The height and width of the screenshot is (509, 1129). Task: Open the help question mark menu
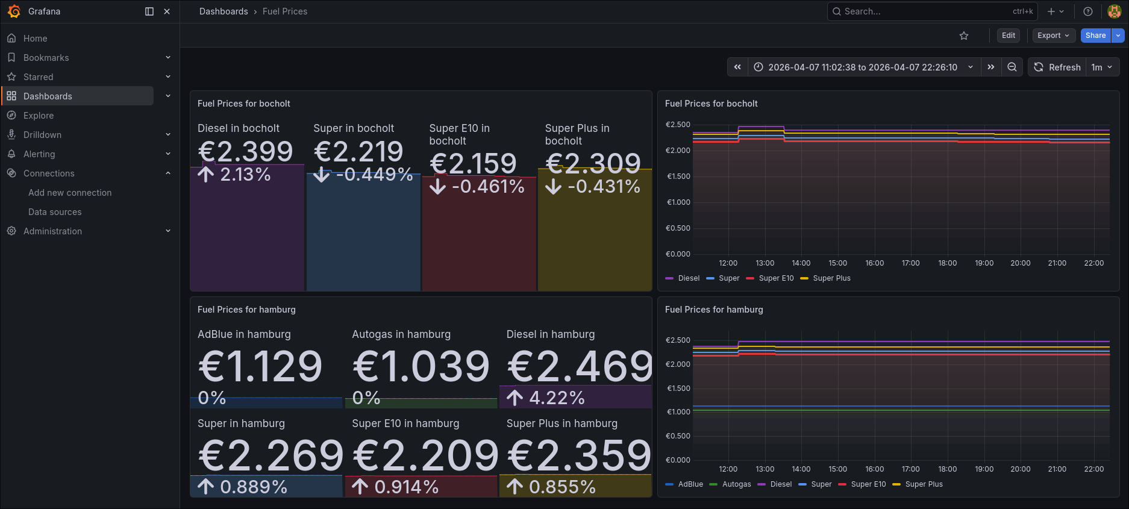(x=1088, y=11)
